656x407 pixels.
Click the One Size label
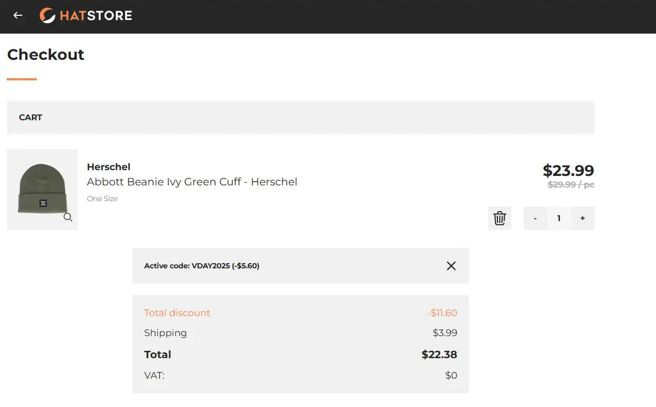click(102, 199)
